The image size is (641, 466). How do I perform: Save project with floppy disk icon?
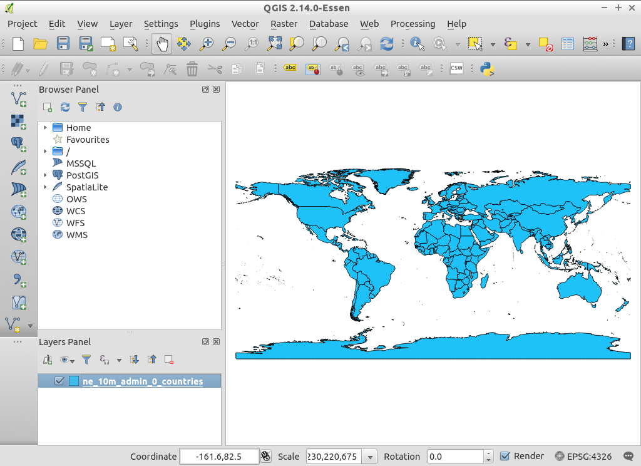coord(63,43)
